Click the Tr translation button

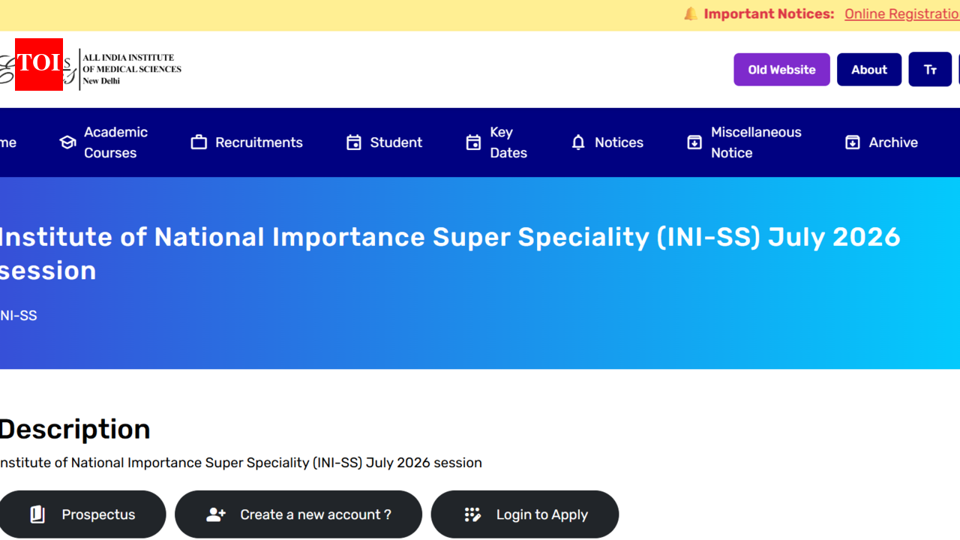coord(930,69)
